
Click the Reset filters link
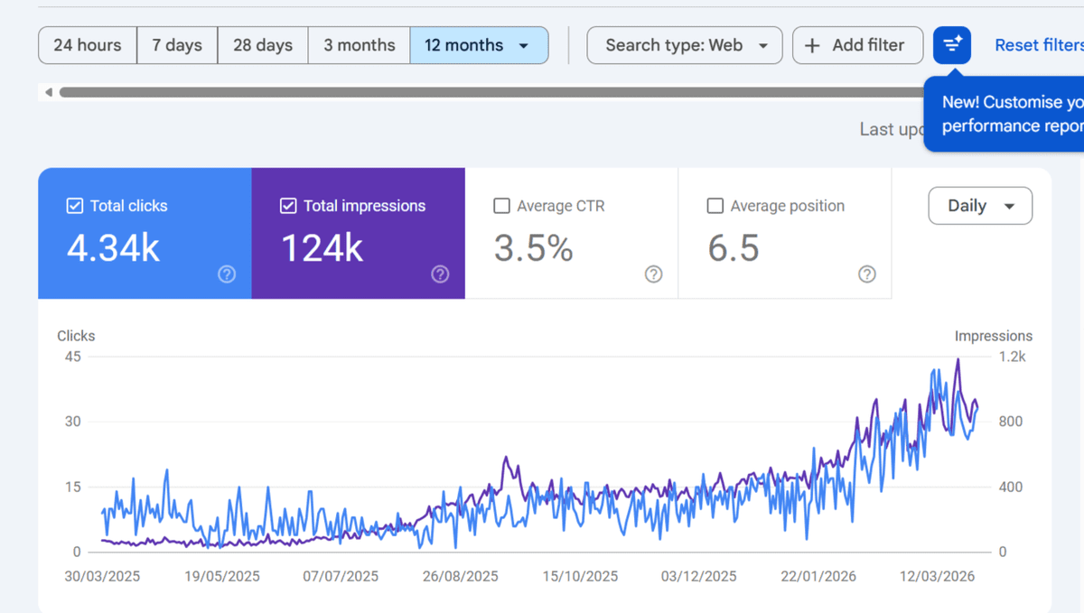coord(1039,45)
